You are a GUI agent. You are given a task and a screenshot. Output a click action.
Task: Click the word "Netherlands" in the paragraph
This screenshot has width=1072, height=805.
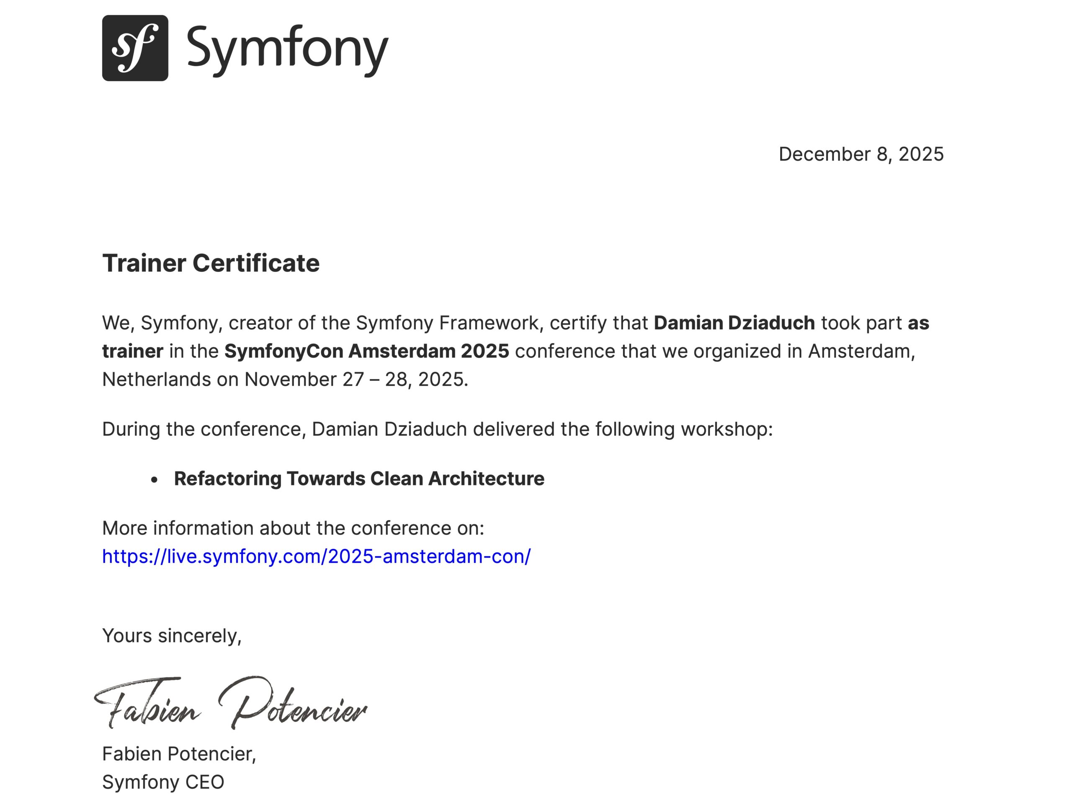[x=156, y=379]
